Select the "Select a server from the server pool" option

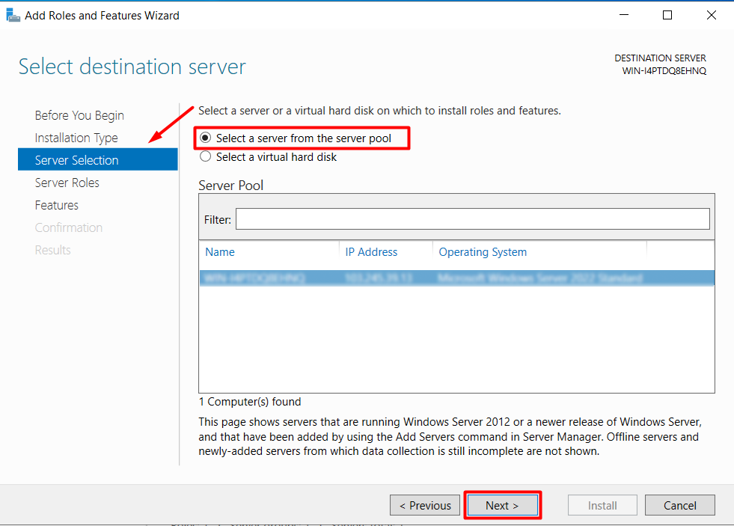point(204,138)
